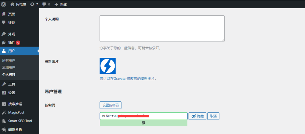This screenshot has height=134, width=305.
Task: Open the comments bubble icon in top bar
Action: (44, 4)
